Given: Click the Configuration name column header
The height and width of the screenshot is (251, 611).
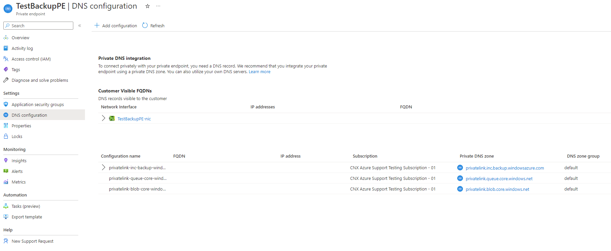Looking at the screenshot, I should point(121,156).
